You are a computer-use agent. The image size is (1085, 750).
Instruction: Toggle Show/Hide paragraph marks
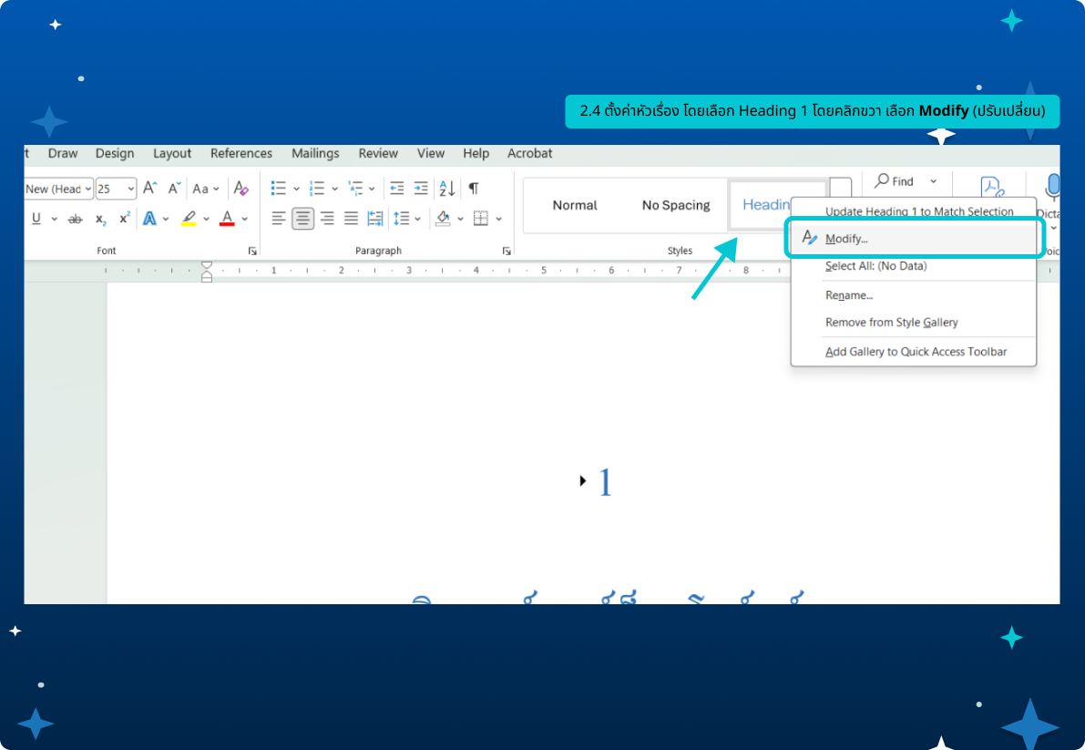coord(474,189)
